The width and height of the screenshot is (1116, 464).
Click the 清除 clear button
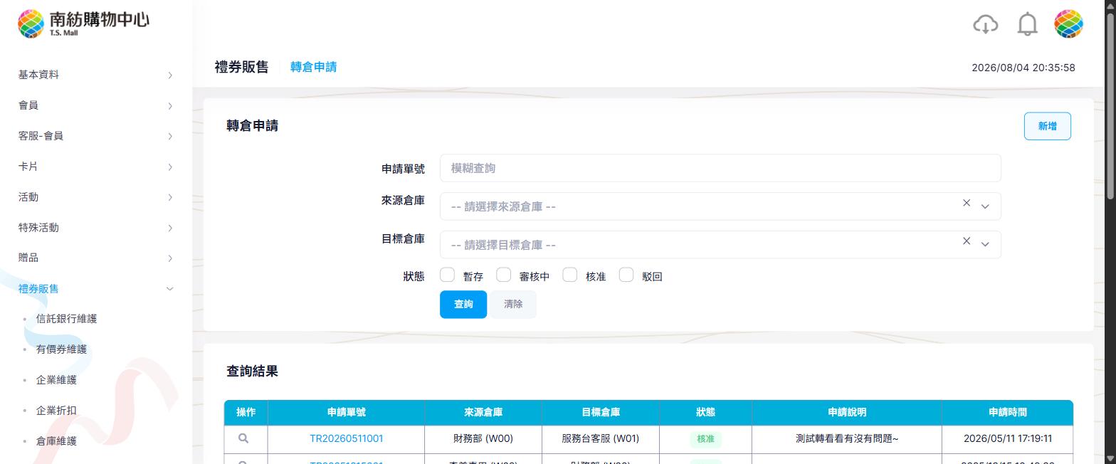click(513, 304)
